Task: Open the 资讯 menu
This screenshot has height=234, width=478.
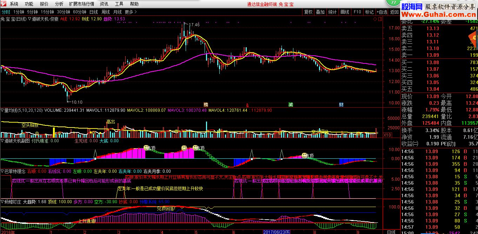Action: pos(104,4)
